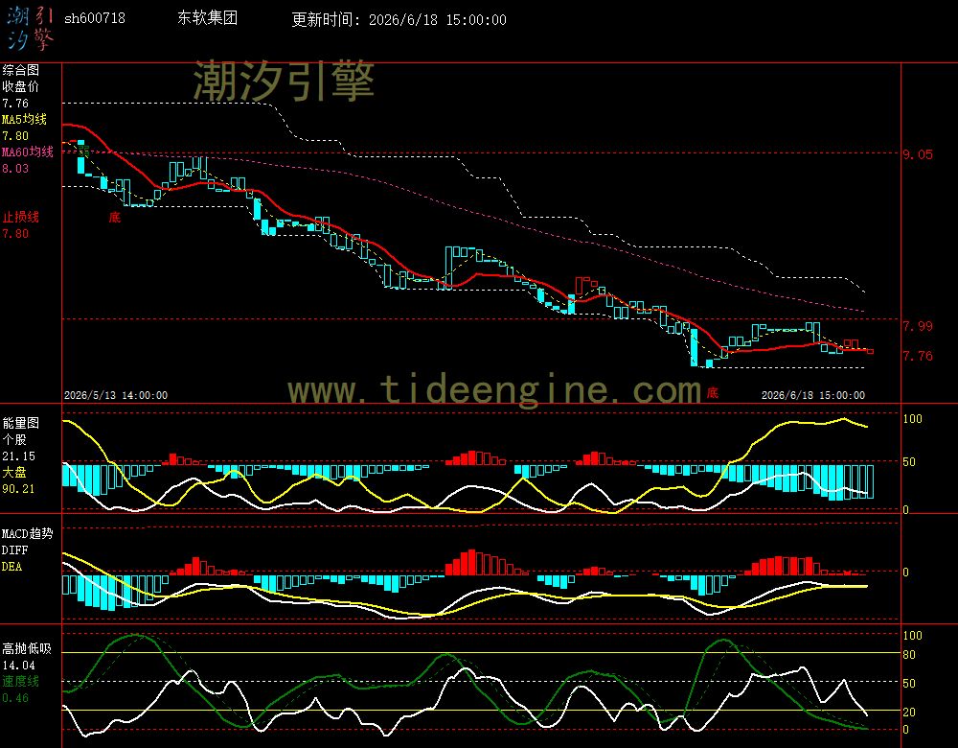Viewport: 958px width, 748px height.
Task: Click the 7.80 value under 止损线
Action: tap(15, 234)
